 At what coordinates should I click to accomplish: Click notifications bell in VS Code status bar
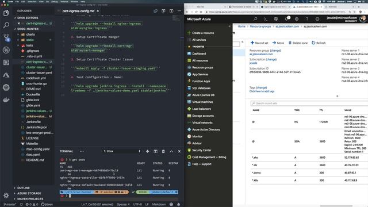coord(179,205)
